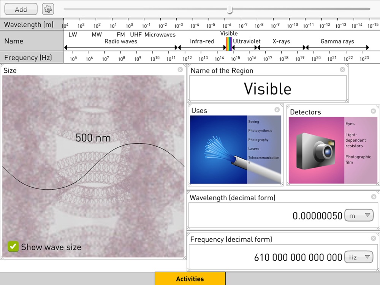Close the Detectors panel
The height and width of the screenshot is (285, 380).
click(373, 111)
